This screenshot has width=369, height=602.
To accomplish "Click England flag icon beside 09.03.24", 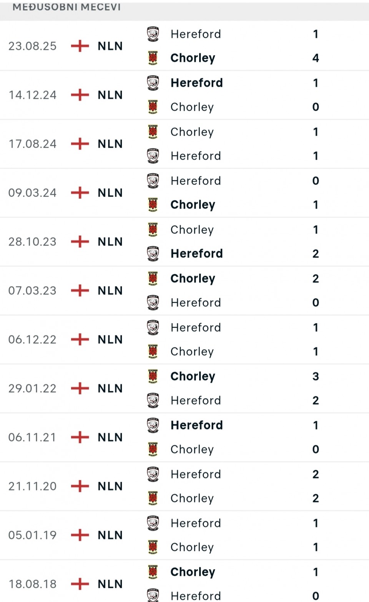I will tap(80, 193).
